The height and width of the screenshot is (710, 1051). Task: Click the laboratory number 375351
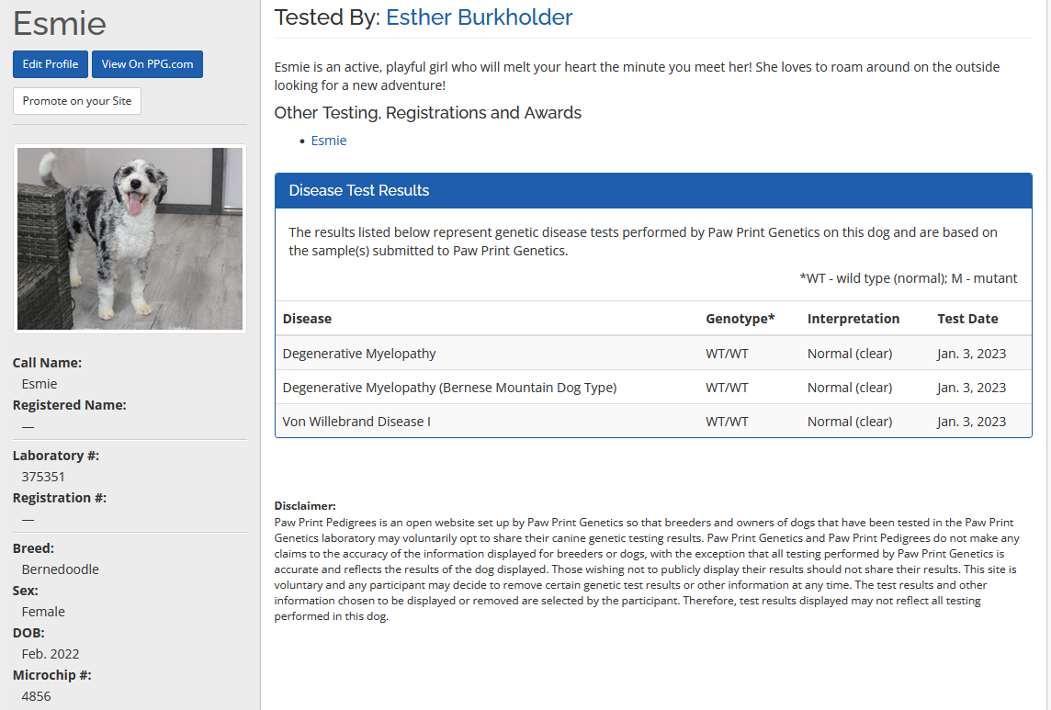[43, 477]
